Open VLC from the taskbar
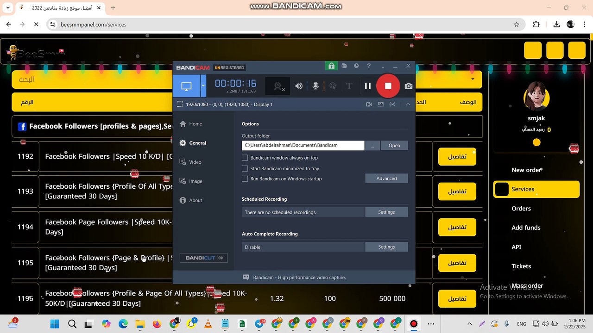 pos(208,324)
